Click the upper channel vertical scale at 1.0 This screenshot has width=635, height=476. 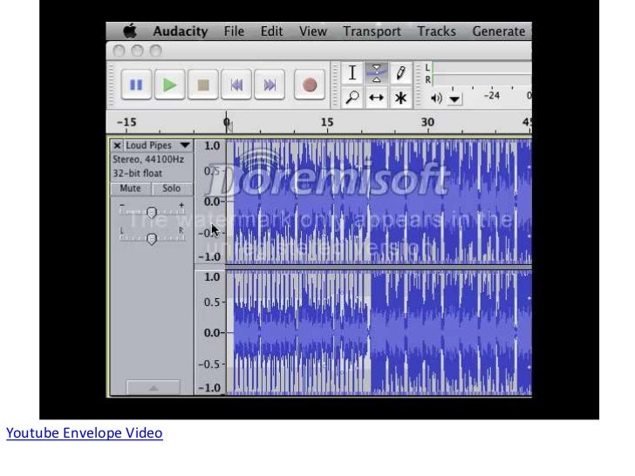[212, 146]
